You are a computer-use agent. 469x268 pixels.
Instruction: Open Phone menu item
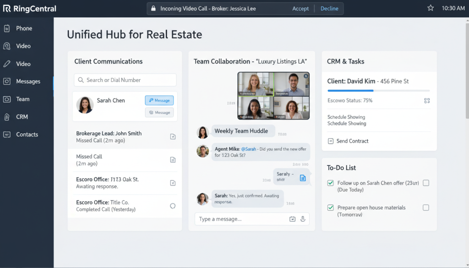24,28
